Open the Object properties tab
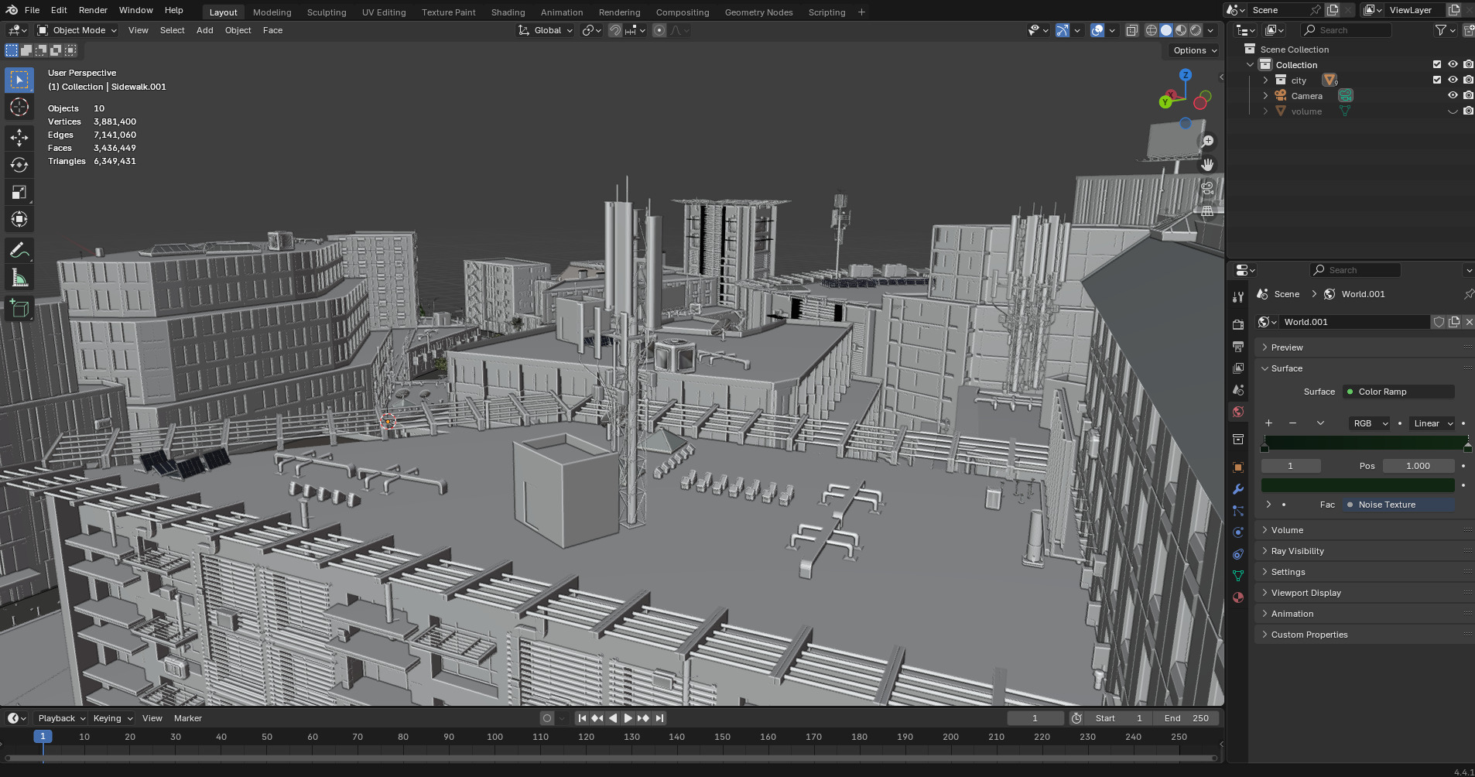Screen dimensions: 1475x777 click(x=1238, y=467)
